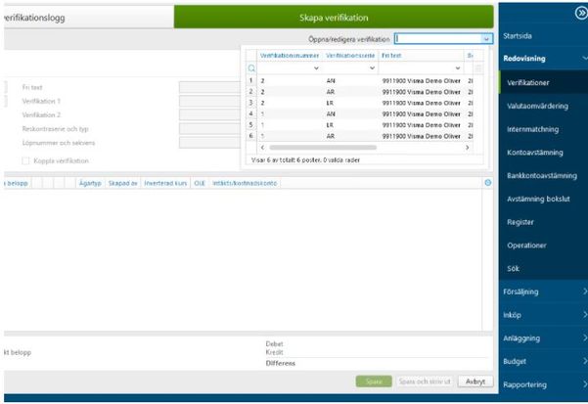Image resolution: width=588 pixels, height=404 pixels.
Task: Select row 4 with series AN
Action: click(359, 113)
